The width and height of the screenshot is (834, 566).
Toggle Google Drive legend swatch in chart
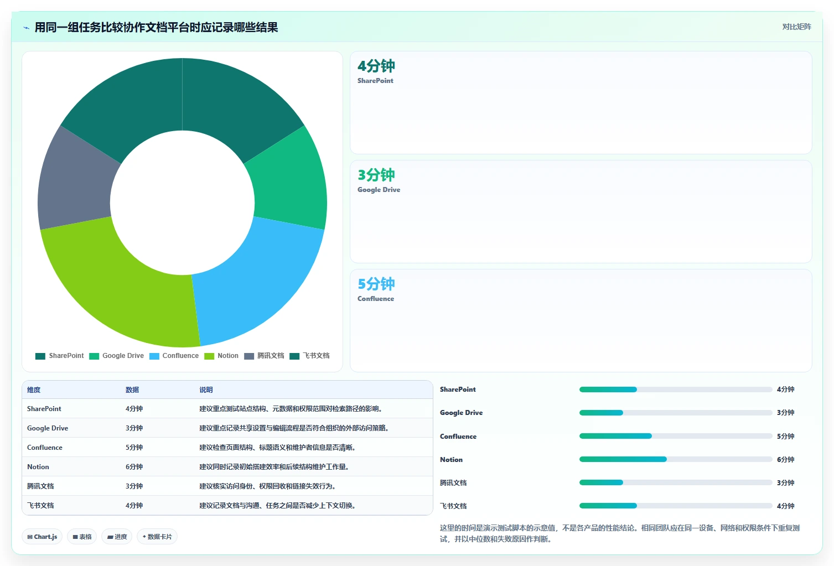coord(94,356)
